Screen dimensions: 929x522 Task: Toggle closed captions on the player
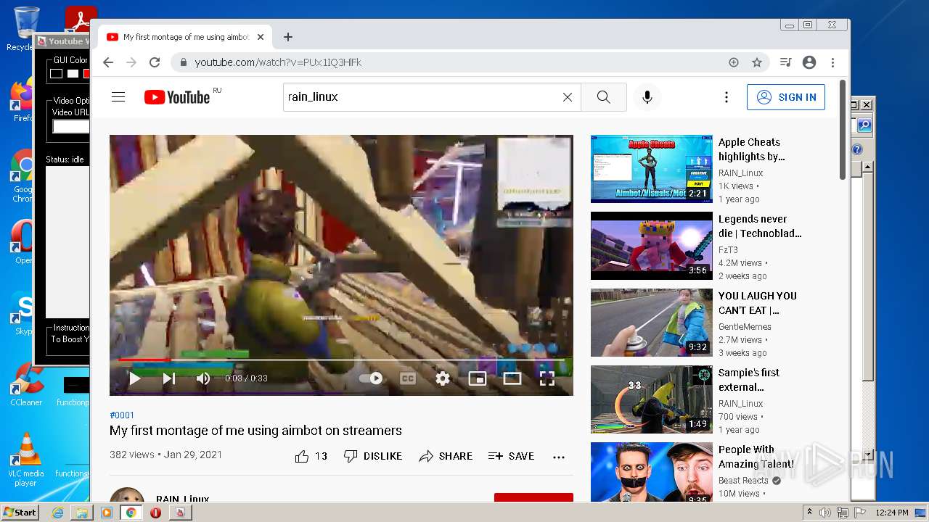[x=408, y=378]
